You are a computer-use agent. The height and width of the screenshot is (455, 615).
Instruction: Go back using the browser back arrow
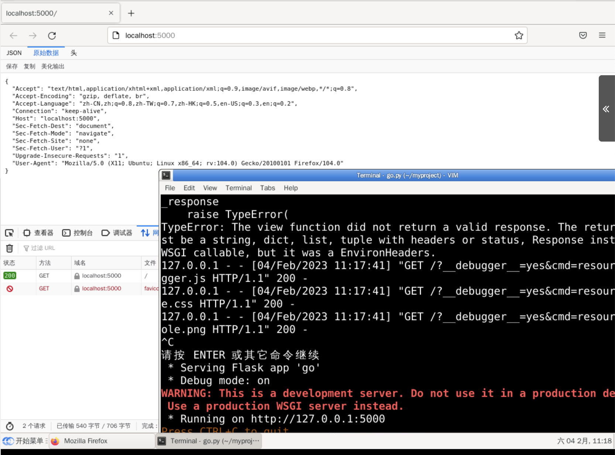coord(14,35)
